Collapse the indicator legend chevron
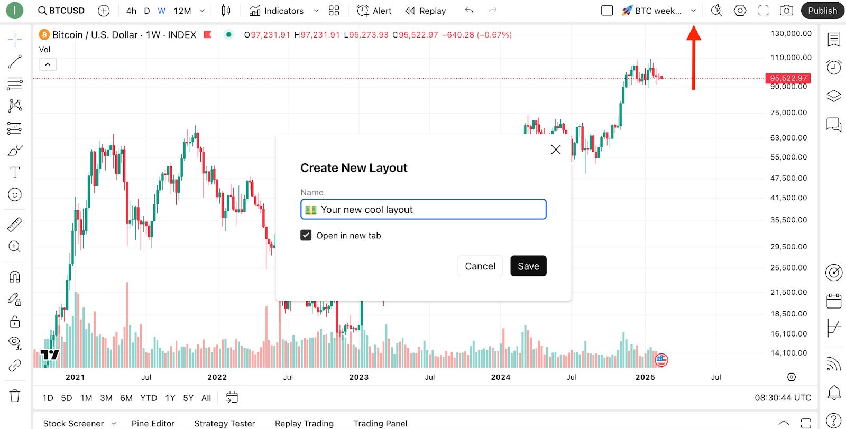The image size is (846, 429). point(48,64)
